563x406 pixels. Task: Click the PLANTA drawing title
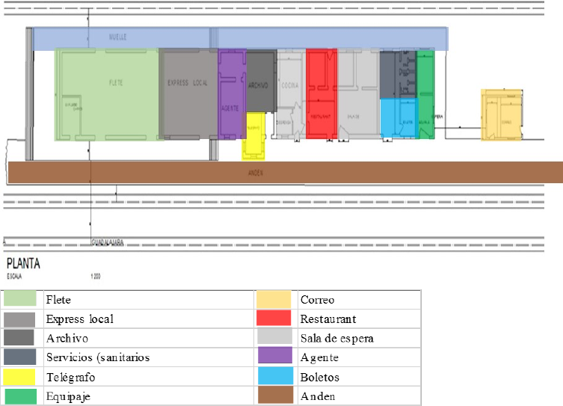(x=23, y=264)
